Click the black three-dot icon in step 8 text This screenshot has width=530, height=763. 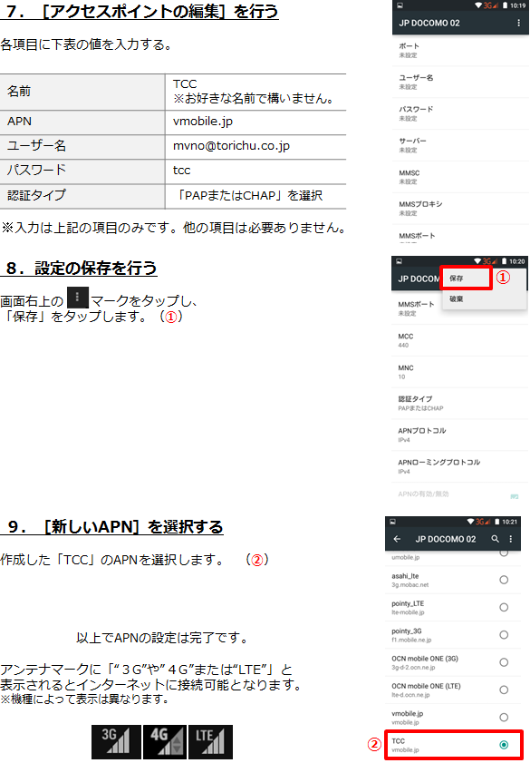(x=77, y=298)
